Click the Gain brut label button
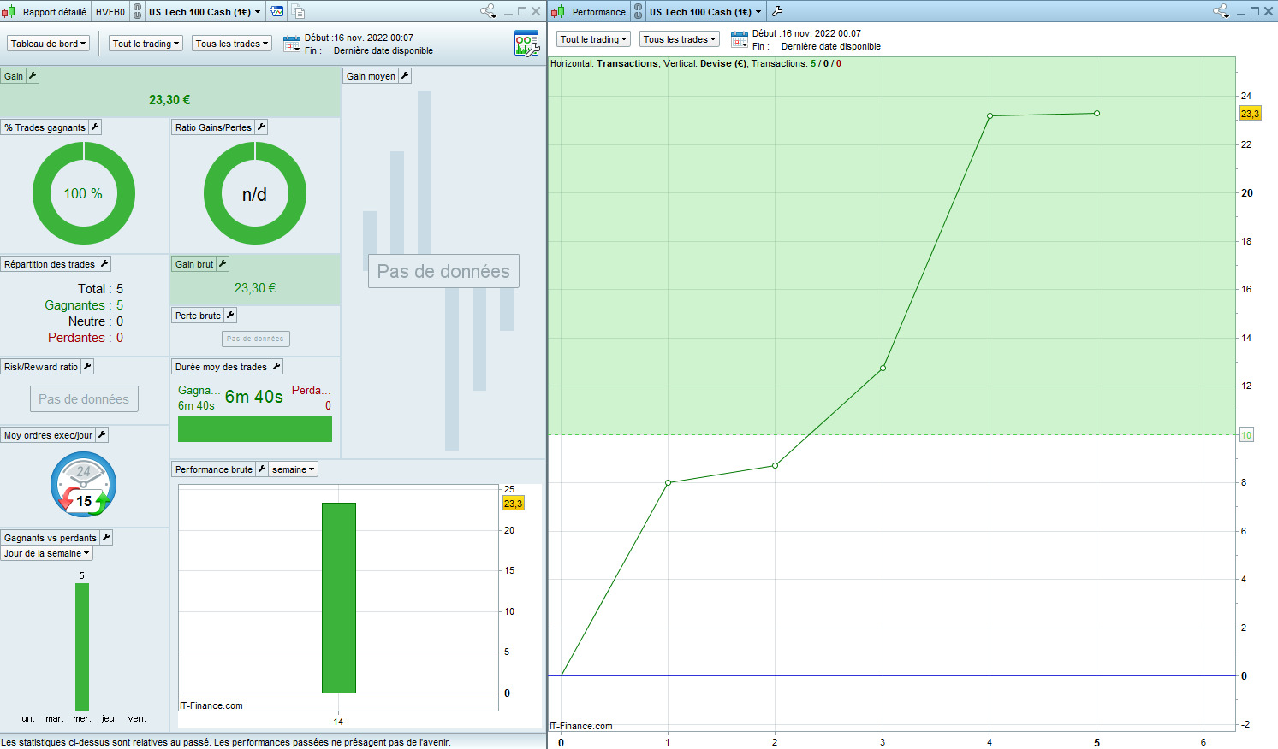This screenshot has width=1278, height=749. pyautogui.click(x=194, y=264)
